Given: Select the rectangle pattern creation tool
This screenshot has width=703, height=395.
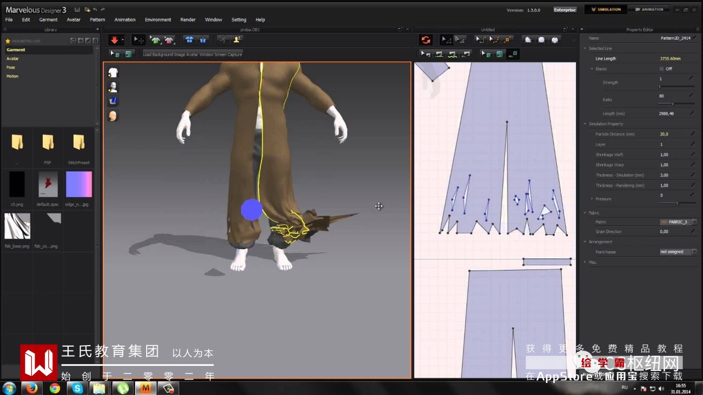Looking at the screenshot, I should pyautogui.click(x=542, y=39).
